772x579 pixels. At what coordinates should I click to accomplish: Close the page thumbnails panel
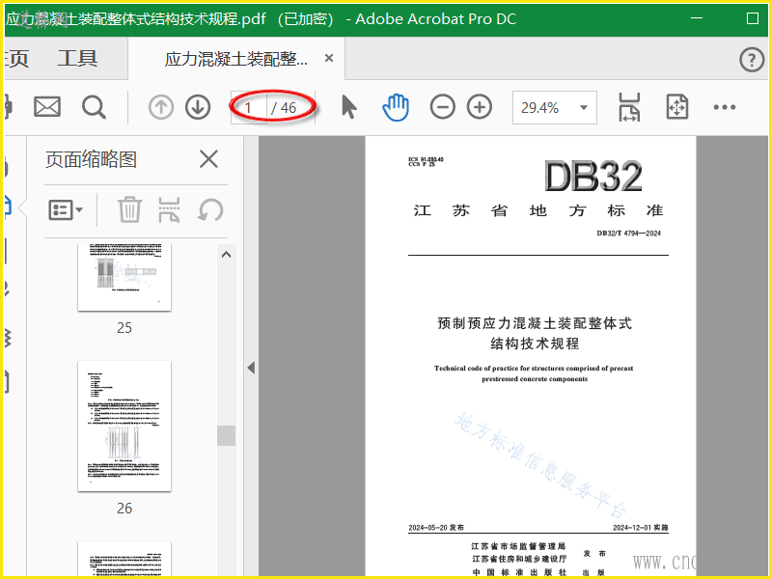click(208, 159)
